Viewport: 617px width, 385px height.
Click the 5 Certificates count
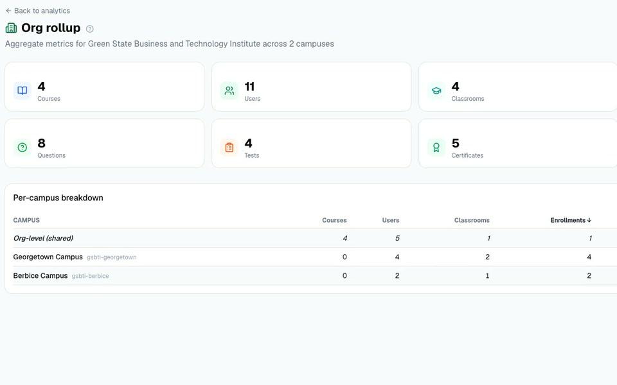click(455, 143)
